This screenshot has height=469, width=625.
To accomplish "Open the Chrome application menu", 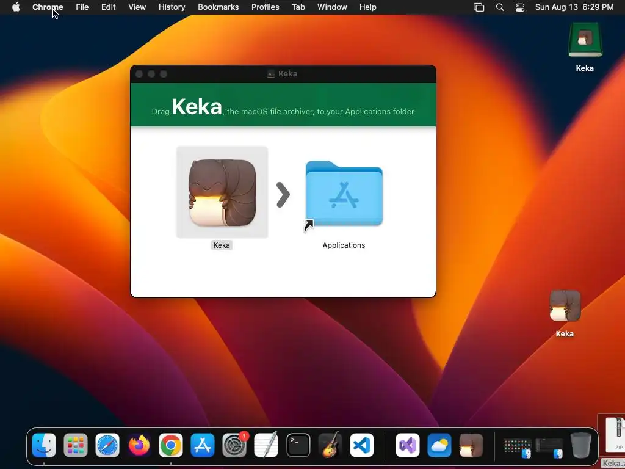I will 48,7.
